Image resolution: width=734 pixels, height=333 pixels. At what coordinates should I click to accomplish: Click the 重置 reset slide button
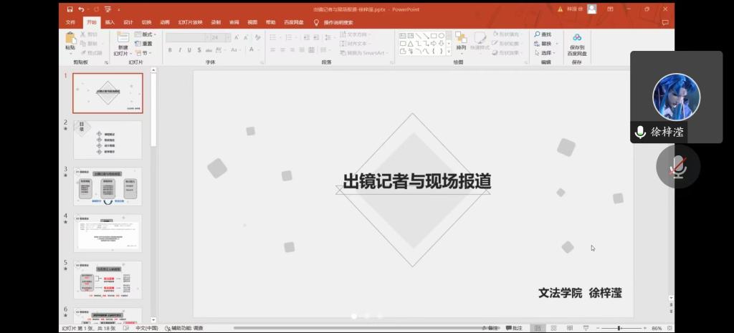point(145,44)
